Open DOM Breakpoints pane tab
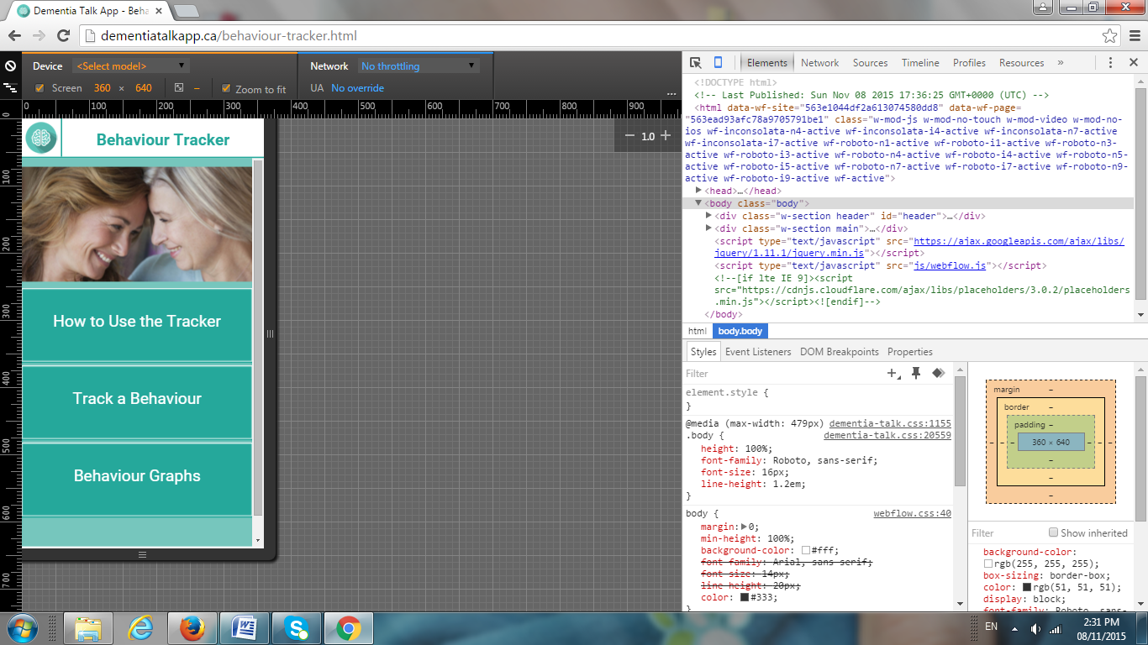Image resolution: width=1148 pixels, height=645 pixels. (x=840, y=352)
